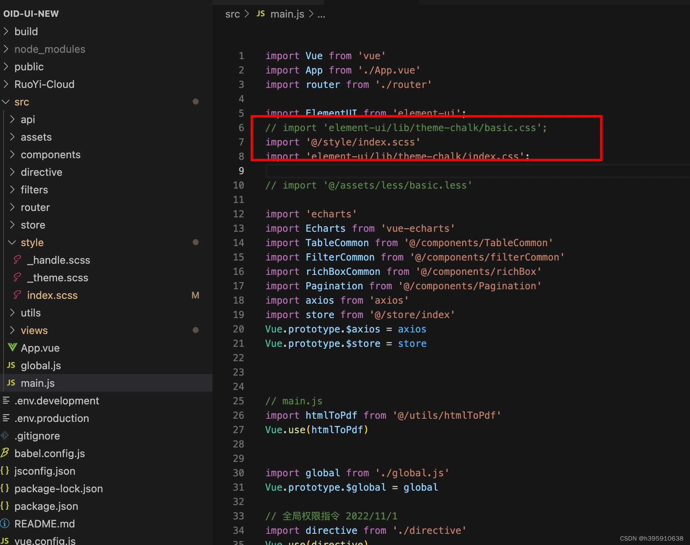Click the braces icon of jsconfig.json
Viewport: 690px width, 545px height.
pyautogui.click(x=5, y=471)
